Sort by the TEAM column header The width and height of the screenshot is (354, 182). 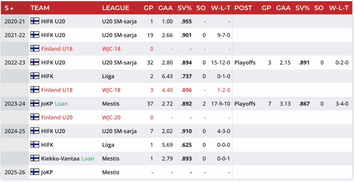pyautogui.click(x=40, y=8)
